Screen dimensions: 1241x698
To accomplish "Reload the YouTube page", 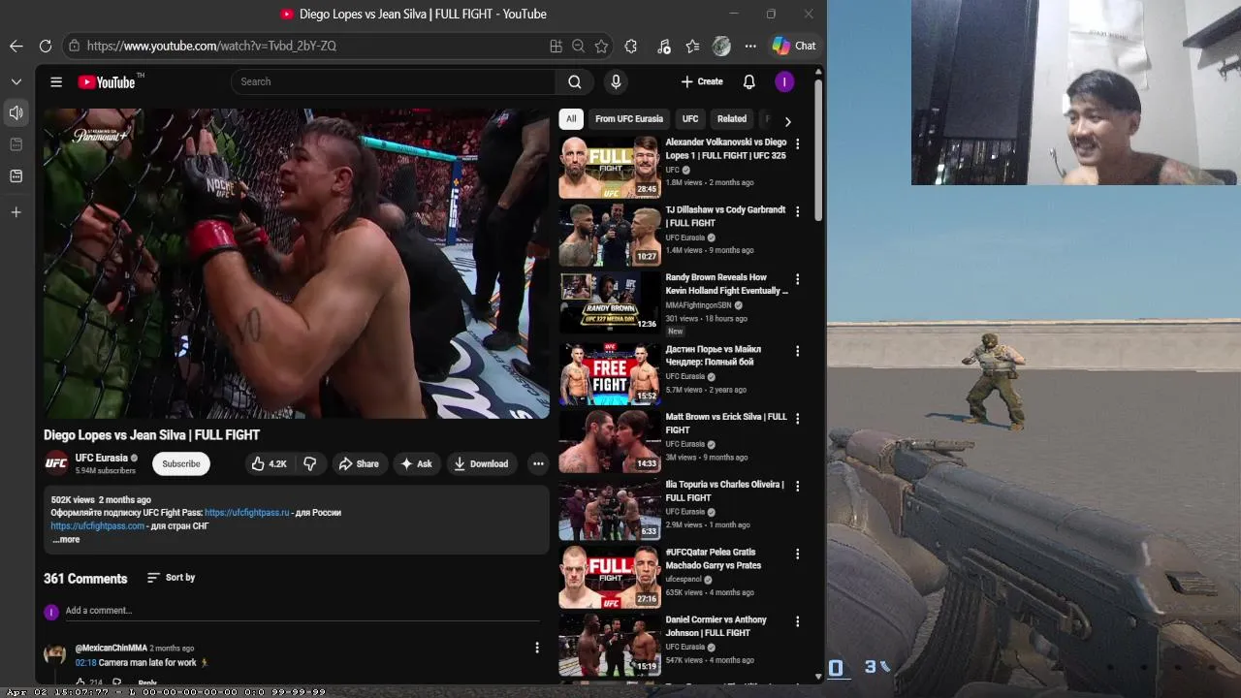I will (x=46, y=46).
